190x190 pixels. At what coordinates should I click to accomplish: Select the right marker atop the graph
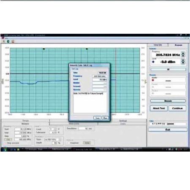(87, 49)
